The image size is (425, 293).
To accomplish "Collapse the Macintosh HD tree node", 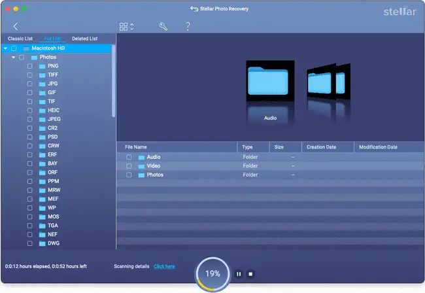I will 5,48.
